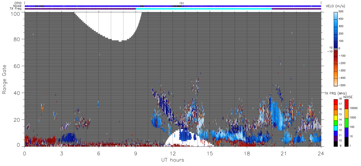
Task: Click the UT hours axis title
Action: point(173,160)
